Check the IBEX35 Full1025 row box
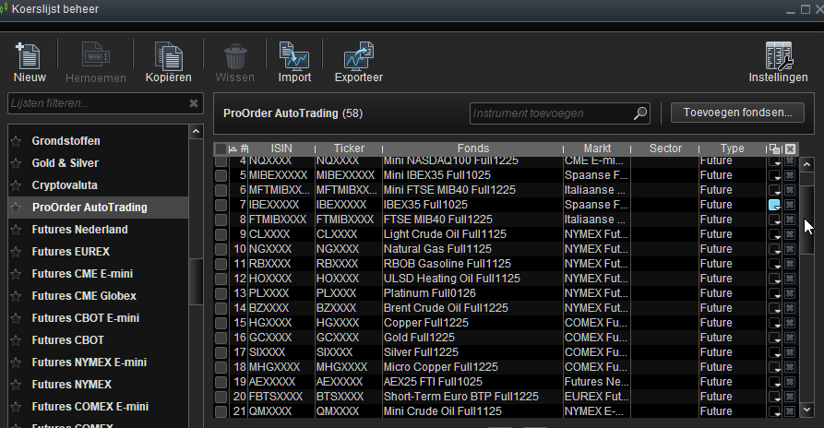Screen dimensions: 824x428 coord(221,205)
